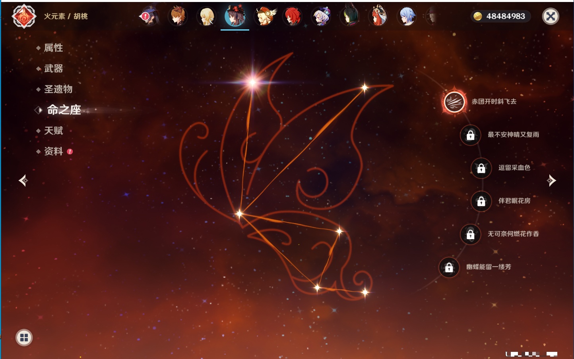Click the gold Mora coin icon
The height and width of the screenshot is (359, 574).
[478, 16]
